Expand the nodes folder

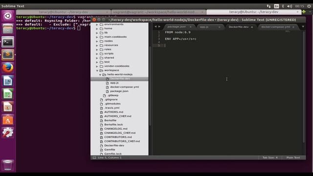point(97,41)
